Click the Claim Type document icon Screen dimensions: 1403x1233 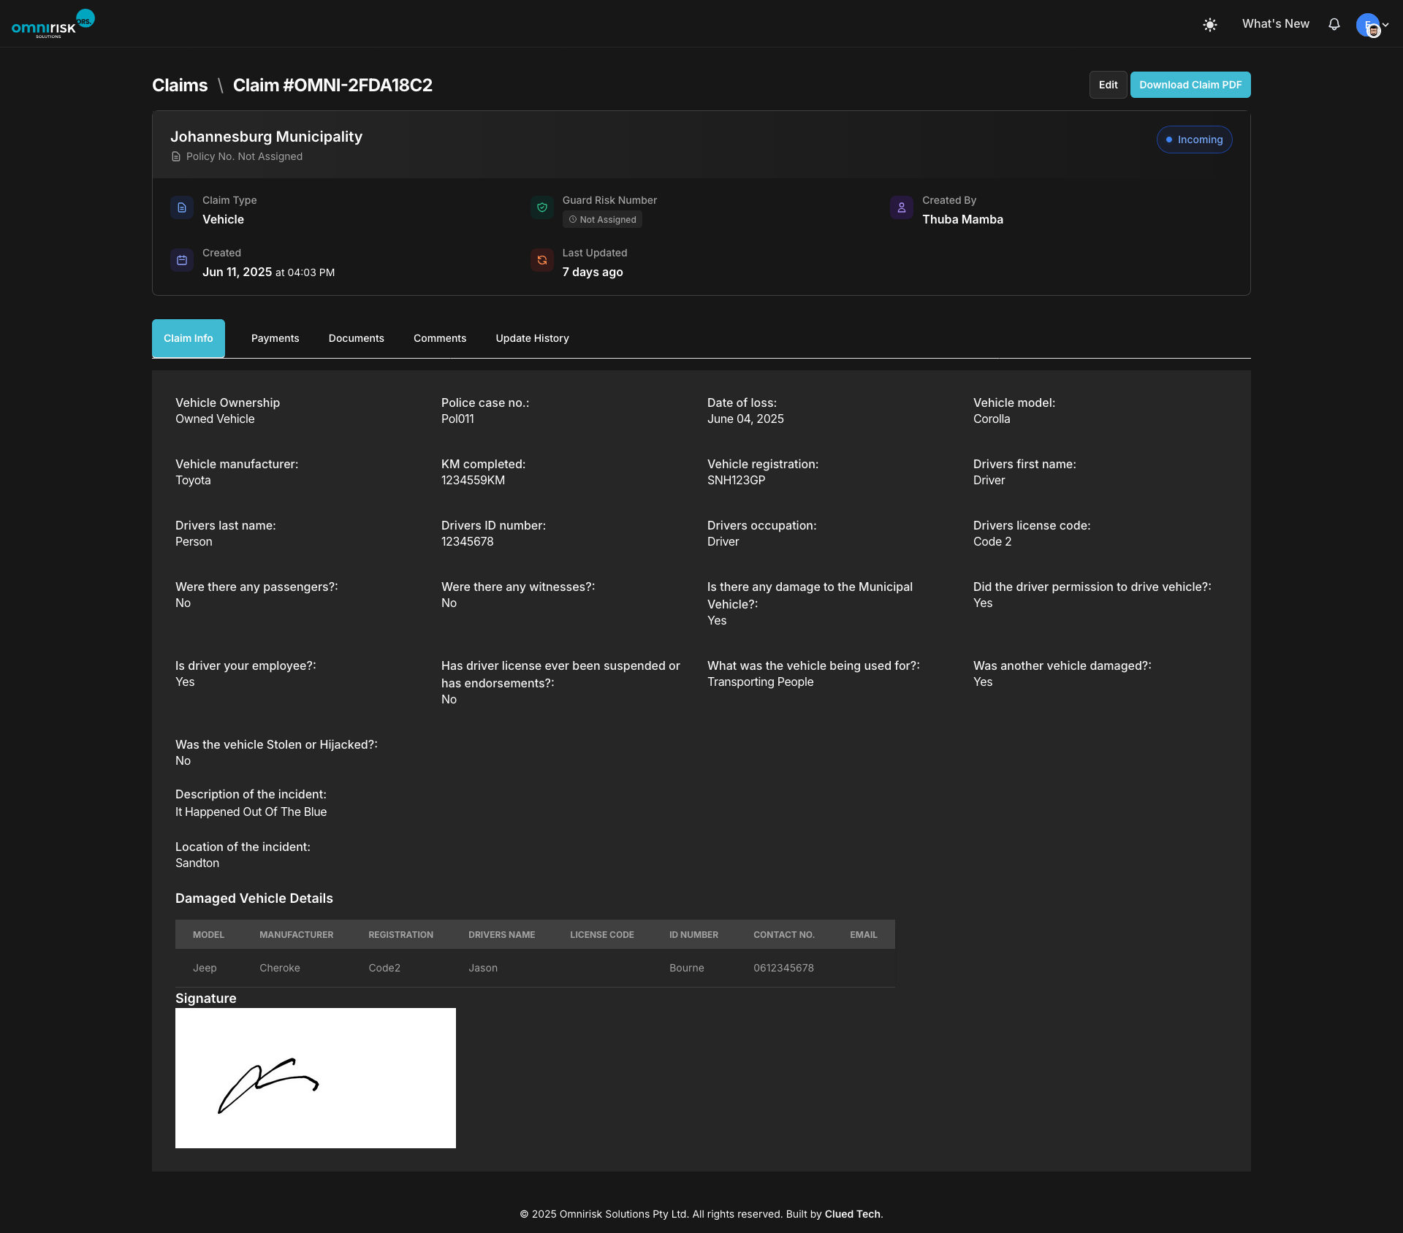tap(182, 207)
